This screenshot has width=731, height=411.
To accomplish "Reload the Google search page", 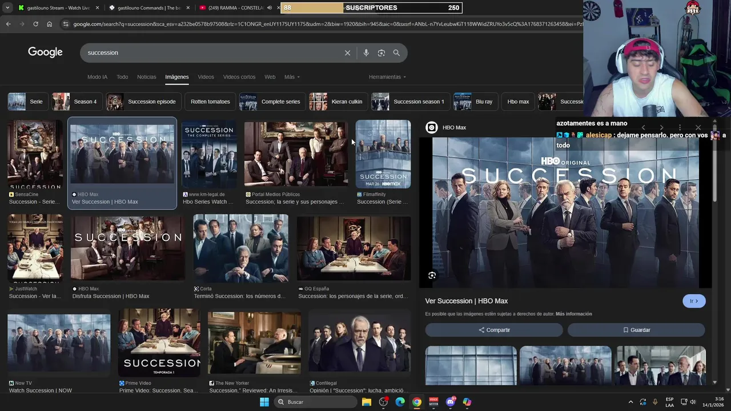I will click(35, 24).
